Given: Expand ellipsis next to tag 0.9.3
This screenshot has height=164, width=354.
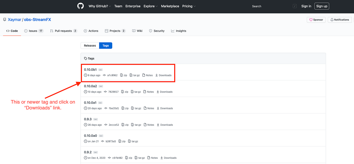Looking at the screenshot, I should point(96,119).
